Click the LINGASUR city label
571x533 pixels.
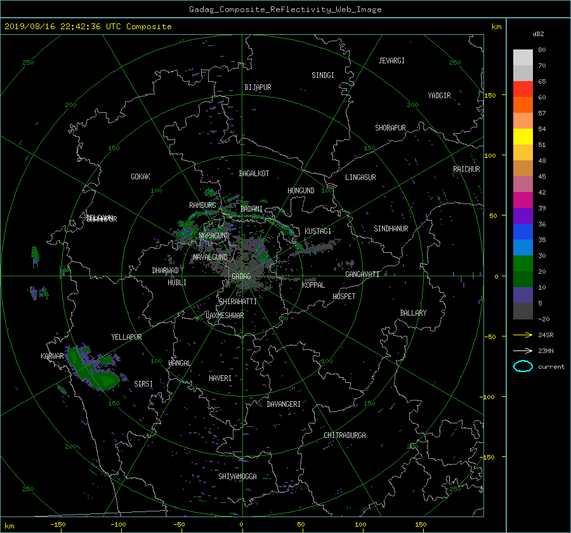(x=360, y=177)
